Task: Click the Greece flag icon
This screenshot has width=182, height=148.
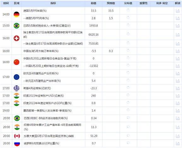Action: click(16, 88)
